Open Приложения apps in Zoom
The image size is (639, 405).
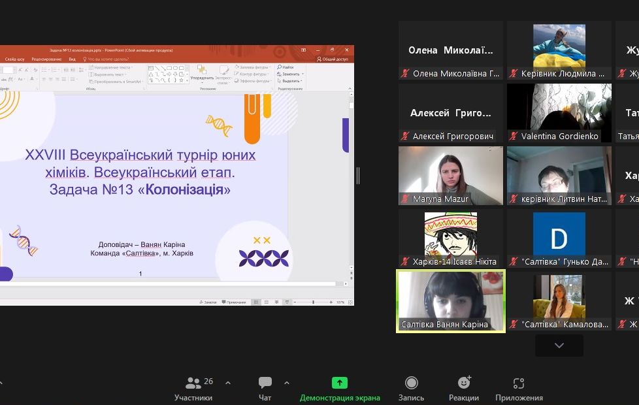519,388
